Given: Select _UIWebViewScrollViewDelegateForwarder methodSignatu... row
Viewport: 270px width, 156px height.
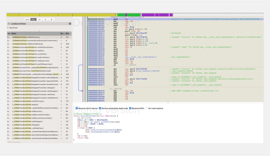Looking at the screenshot, I should tap(39, 78).
